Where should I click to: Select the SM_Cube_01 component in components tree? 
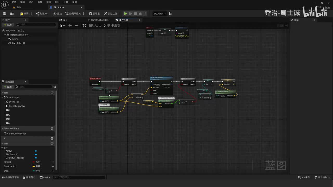coord(18,43)
